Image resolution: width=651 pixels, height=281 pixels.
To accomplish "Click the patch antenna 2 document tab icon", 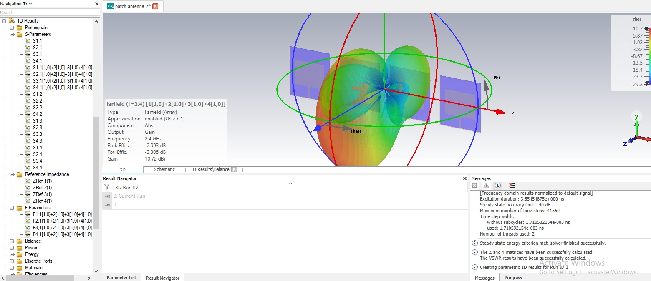I will (110, 6).
